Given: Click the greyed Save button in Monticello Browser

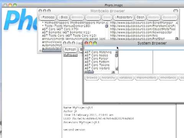Looking at the screenshot, I should [107, 17].
